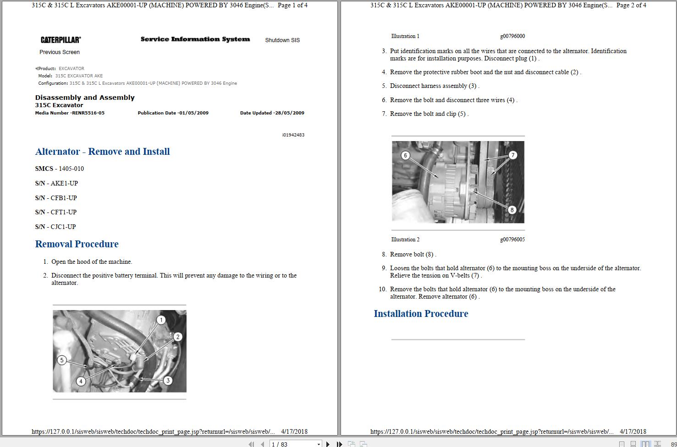Enable continuous scrolling view
Viewport: 677px width, 447px height.
click(634, 444)
